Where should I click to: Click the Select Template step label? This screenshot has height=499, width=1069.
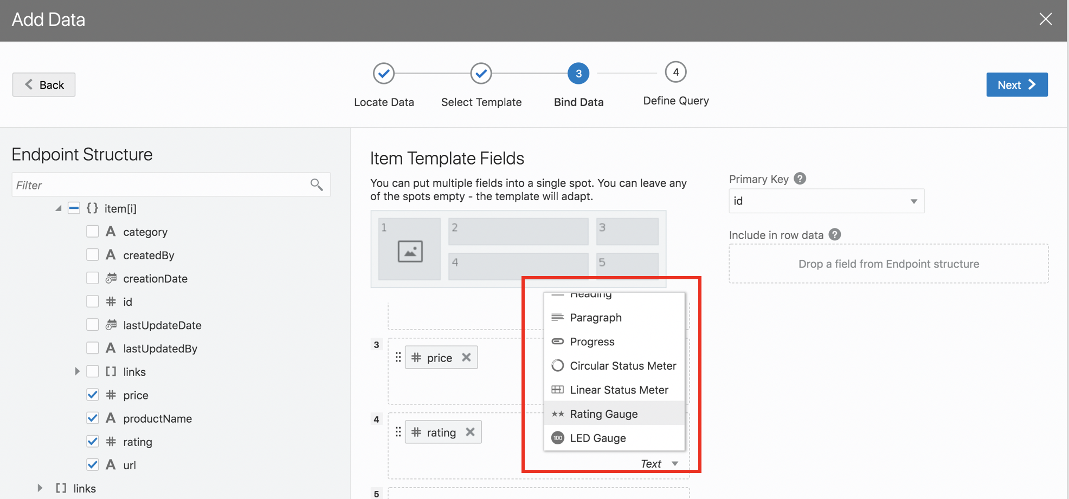click(481, 102)
